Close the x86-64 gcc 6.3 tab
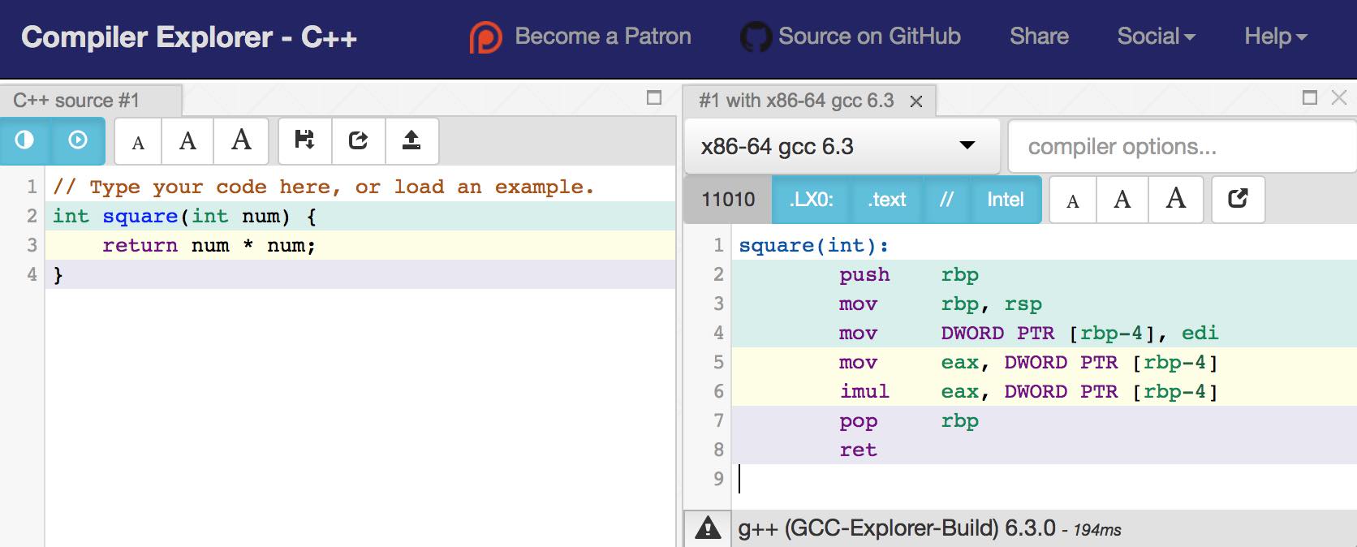Screen dimensions: 1357x547 (x=916, y=101)
